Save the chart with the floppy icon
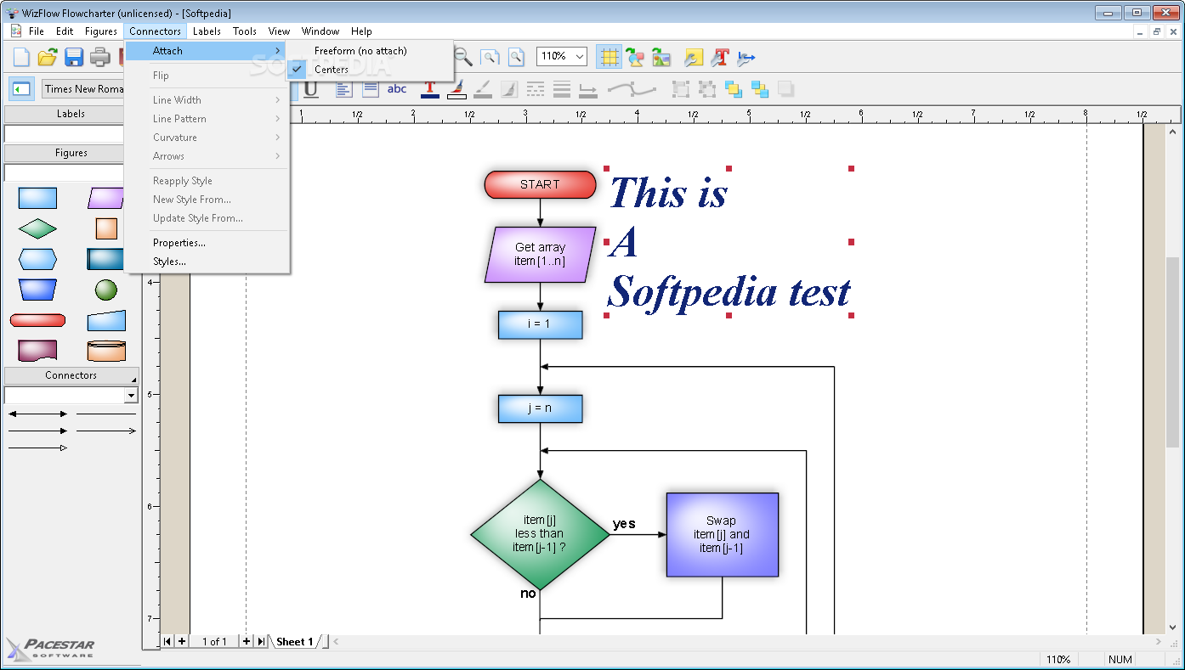1185x670 pixels. point(74,58)
